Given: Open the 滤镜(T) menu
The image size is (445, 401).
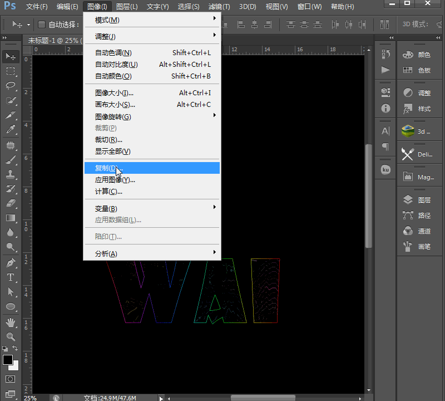Looking at the screenshot, I should pos(219,7).
